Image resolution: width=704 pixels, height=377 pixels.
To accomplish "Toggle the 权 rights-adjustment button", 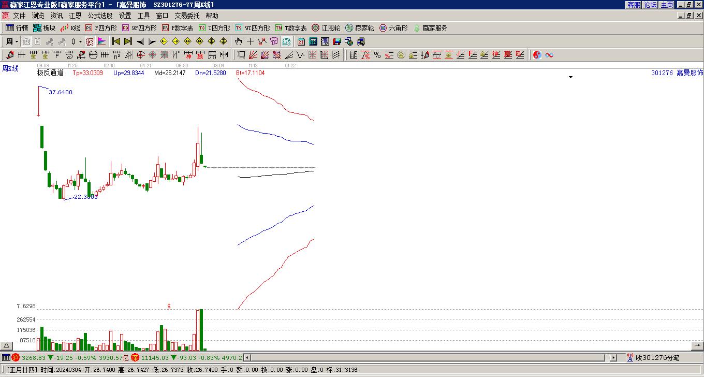I will tap(90, 41).
